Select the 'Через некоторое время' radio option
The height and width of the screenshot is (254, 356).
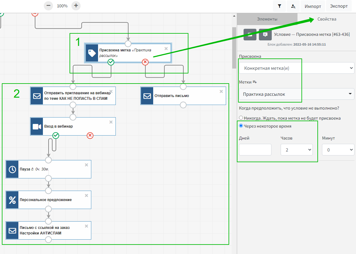241,126
